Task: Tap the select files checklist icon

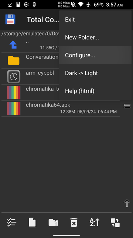Action: [x=12, y=222]
